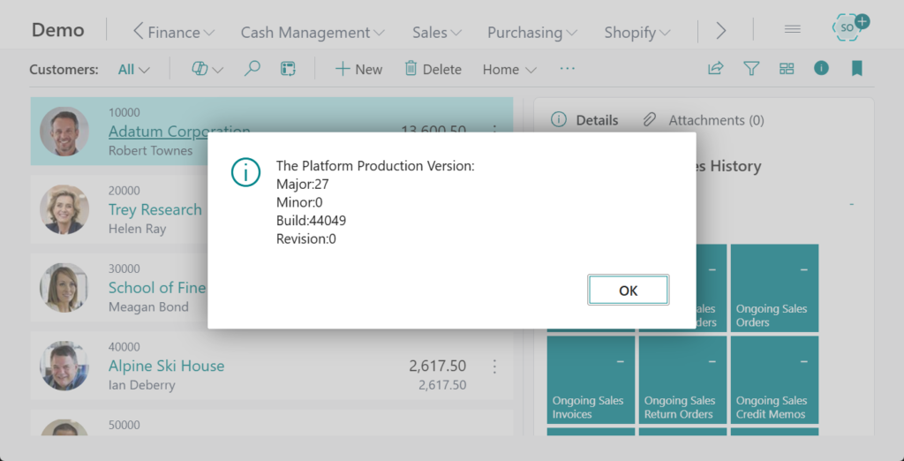Switch layout with the tile view icon

click(x=787, y=69)
